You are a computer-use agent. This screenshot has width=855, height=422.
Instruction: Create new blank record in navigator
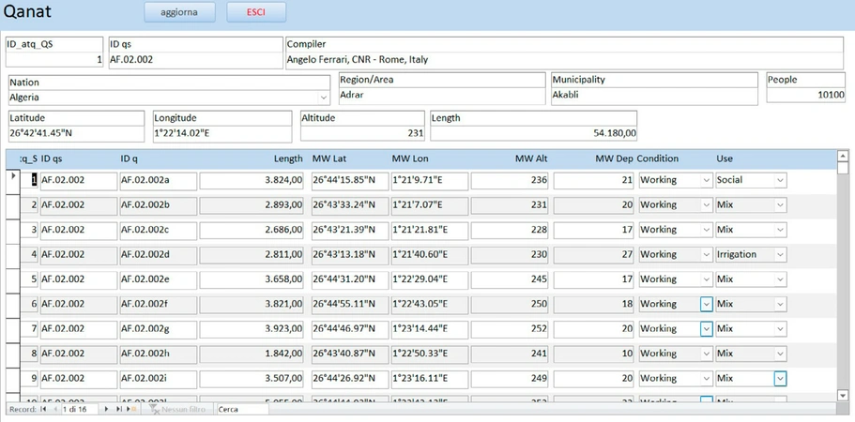pyautogui.click(x=132, y=410)
